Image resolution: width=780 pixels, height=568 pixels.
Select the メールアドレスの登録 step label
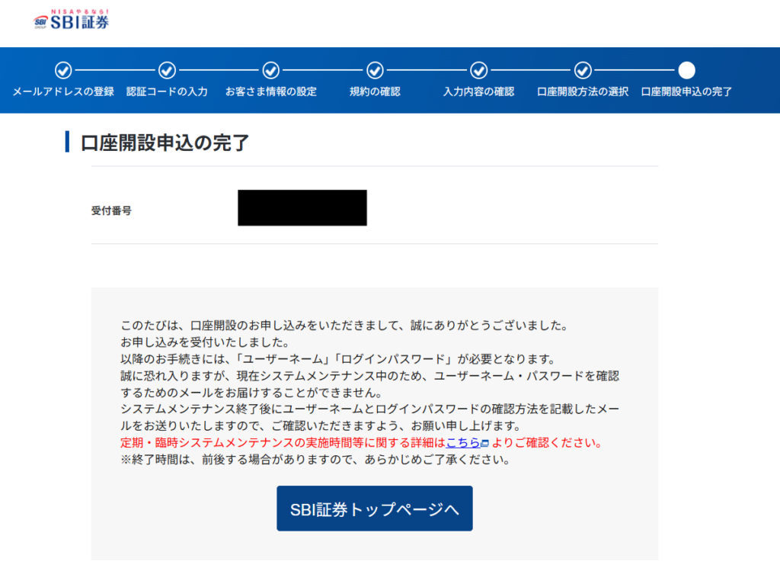click(x=63, y=91)
